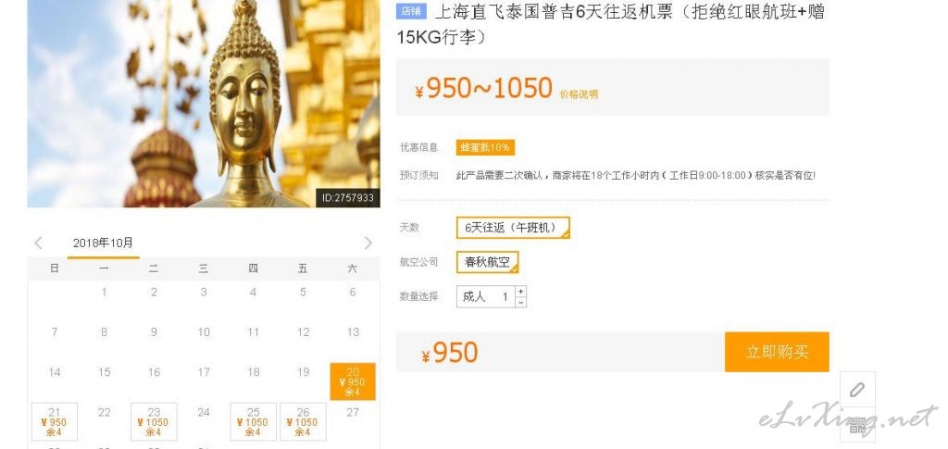Go to next month with right arrow
The image size is (948, 449).
(368, 243)
